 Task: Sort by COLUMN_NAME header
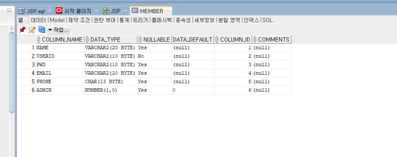pyautogui.click(x=60, y=39)
